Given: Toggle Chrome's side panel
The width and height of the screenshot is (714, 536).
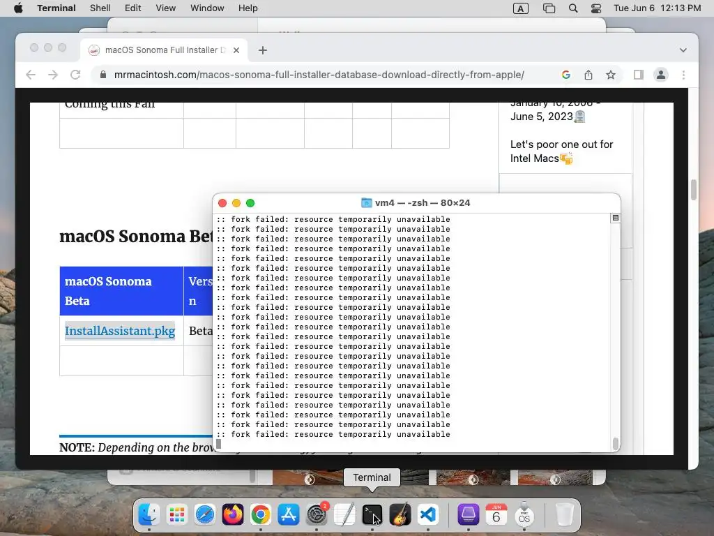Looking at the screenshot, I should [639, 75].
